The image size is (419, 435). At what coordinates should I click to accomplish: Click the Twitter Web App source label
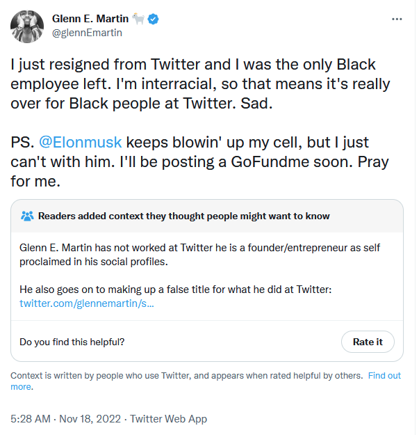[168, 419]
